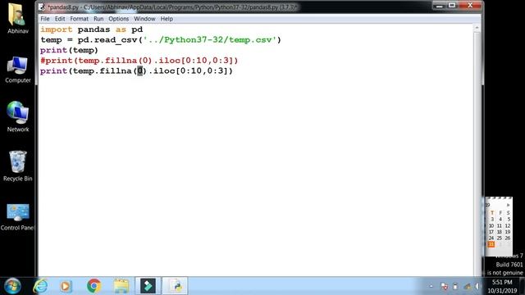Open the Options menu

(x=118, y=19)
